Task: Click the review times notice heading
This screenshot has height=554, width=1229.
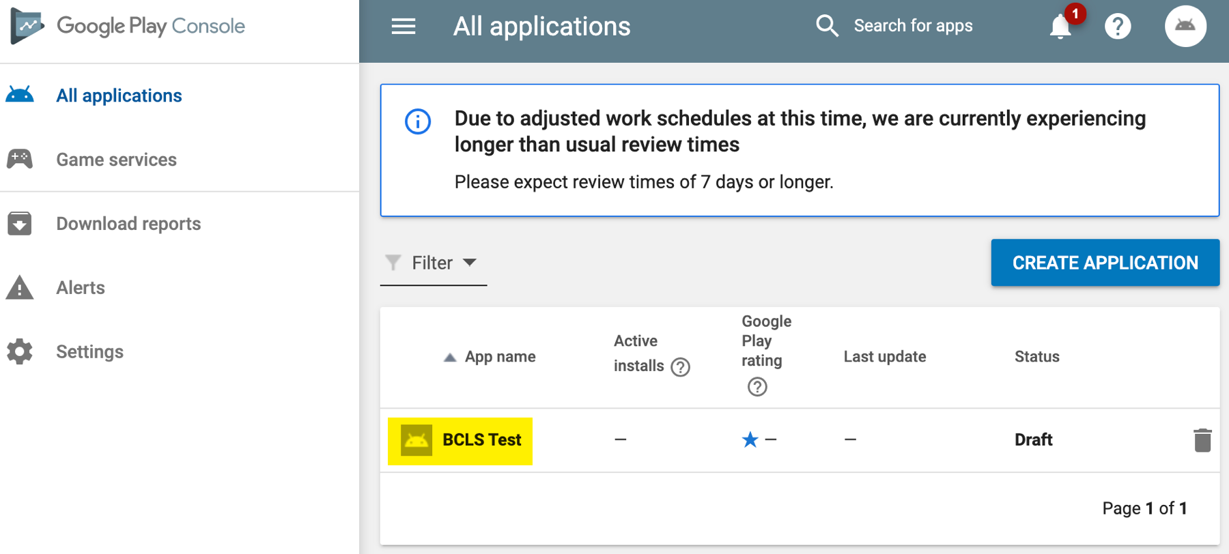Action: (x=800, y=131)
